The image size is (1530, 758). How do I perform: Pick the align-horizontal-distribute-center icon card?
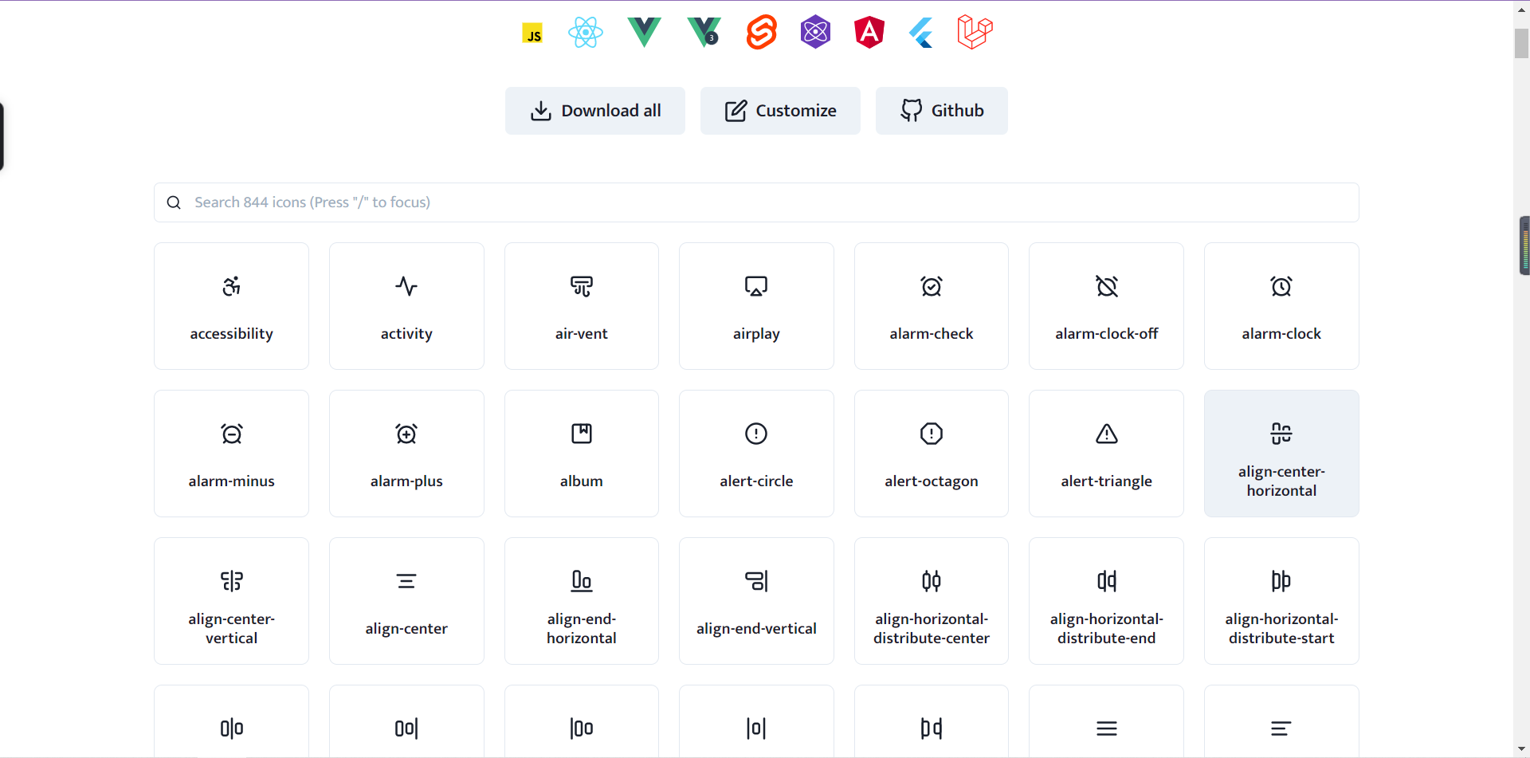point(932,601)
